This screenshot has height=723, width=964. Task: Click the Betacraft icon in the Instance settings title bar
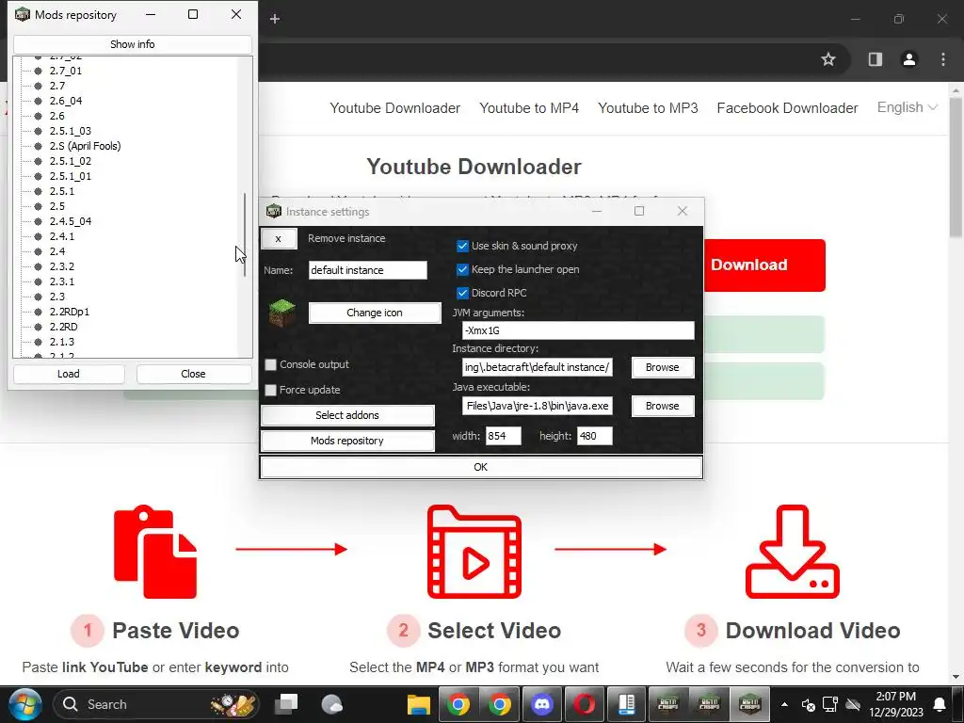(274, 211)
